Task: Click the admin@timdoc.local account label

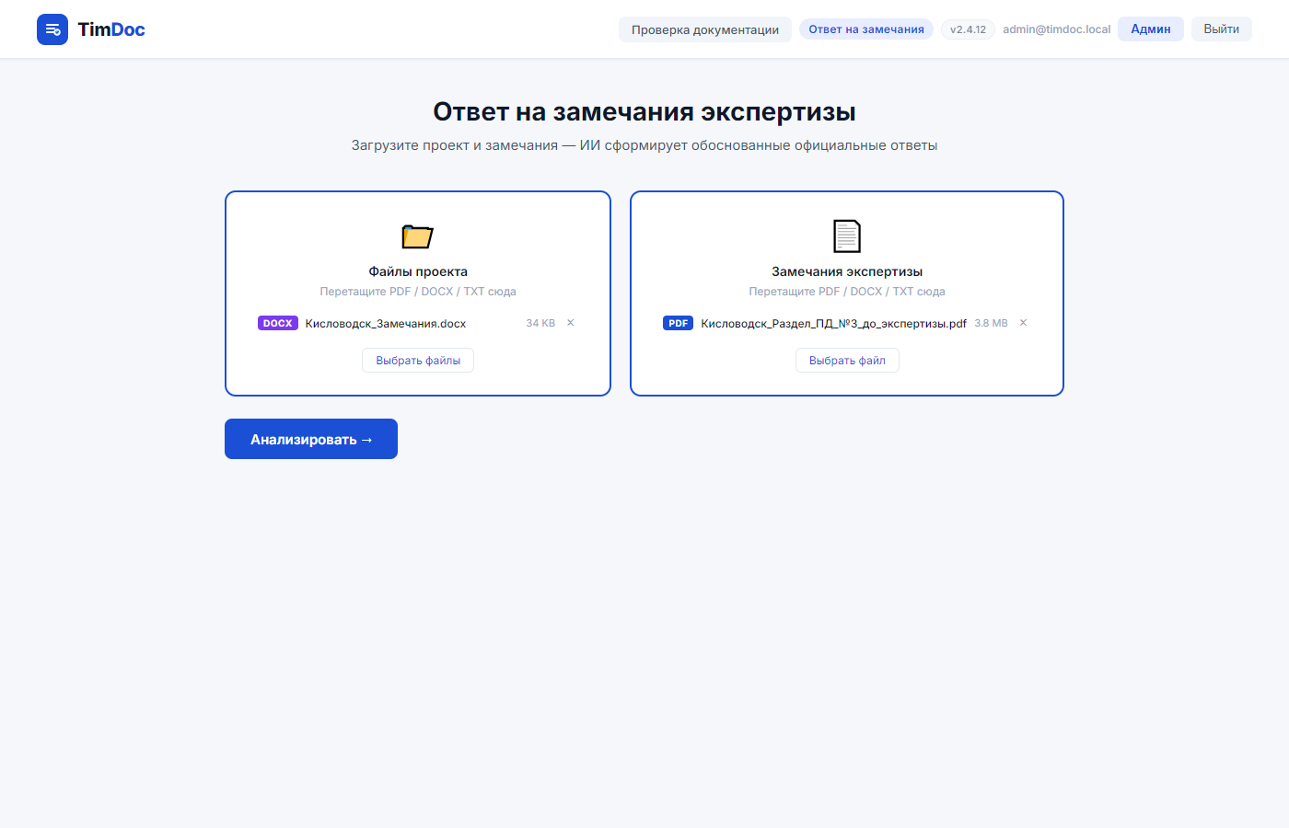Action: point(1056,29)
